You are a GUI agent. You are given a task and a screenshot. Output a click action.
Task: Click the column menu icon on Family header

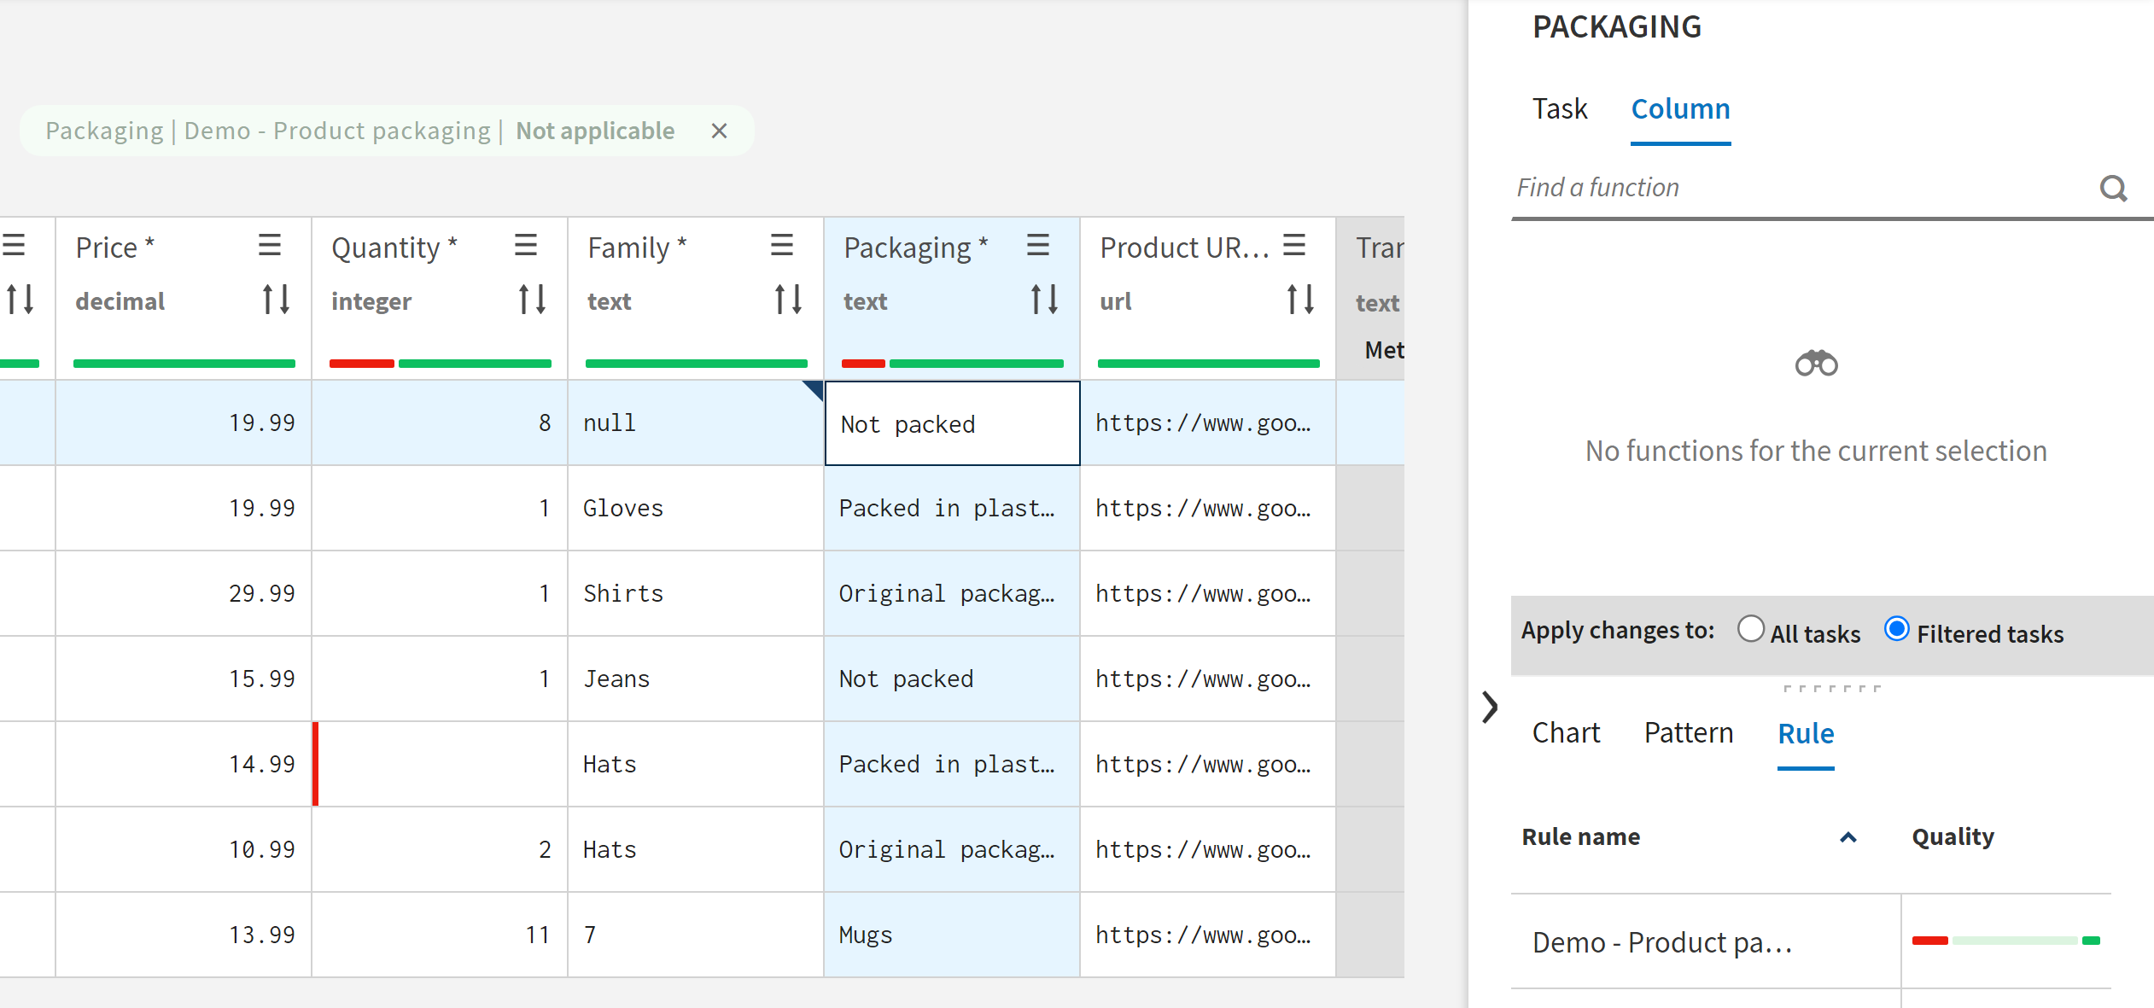(x=782, y=246)
